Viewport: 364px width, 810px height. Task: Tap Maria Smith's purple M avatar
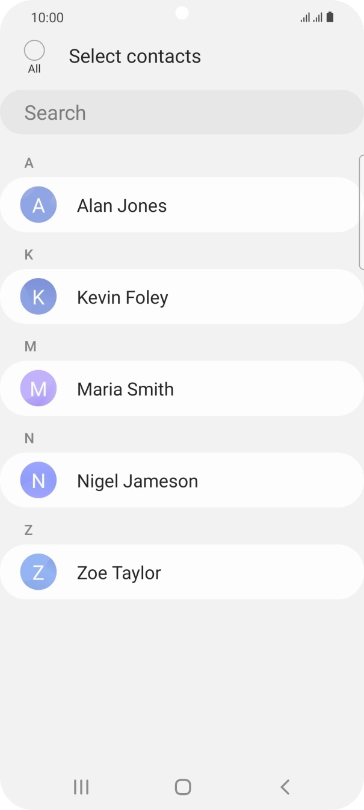coord(39,389)
